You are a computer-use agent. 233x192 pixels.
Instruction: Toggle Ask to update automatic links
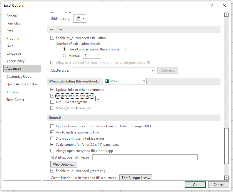click(x=52, y=132)
